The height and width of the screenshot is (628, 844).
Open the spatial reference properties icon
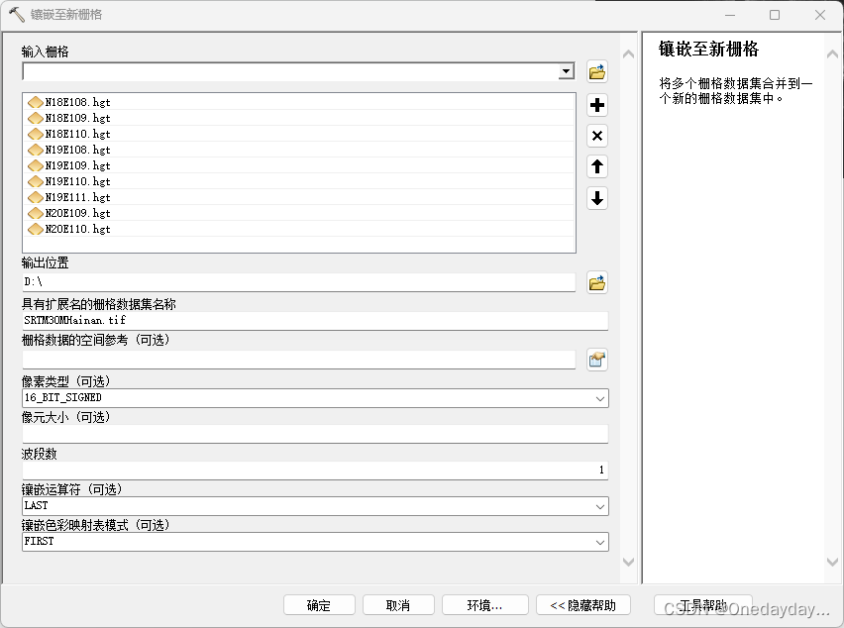pyautogui.click(x=596, y=359)
